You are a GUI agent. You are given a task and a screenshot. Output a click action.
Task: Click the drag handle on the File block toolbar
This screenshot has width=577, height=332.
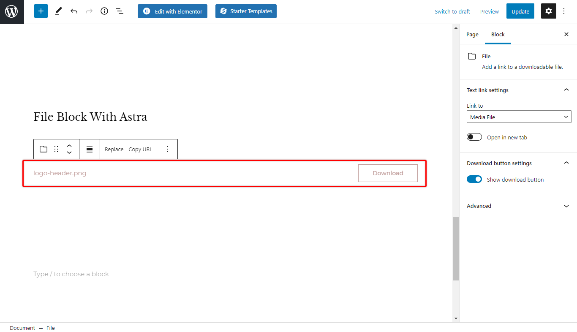[56, 149]
